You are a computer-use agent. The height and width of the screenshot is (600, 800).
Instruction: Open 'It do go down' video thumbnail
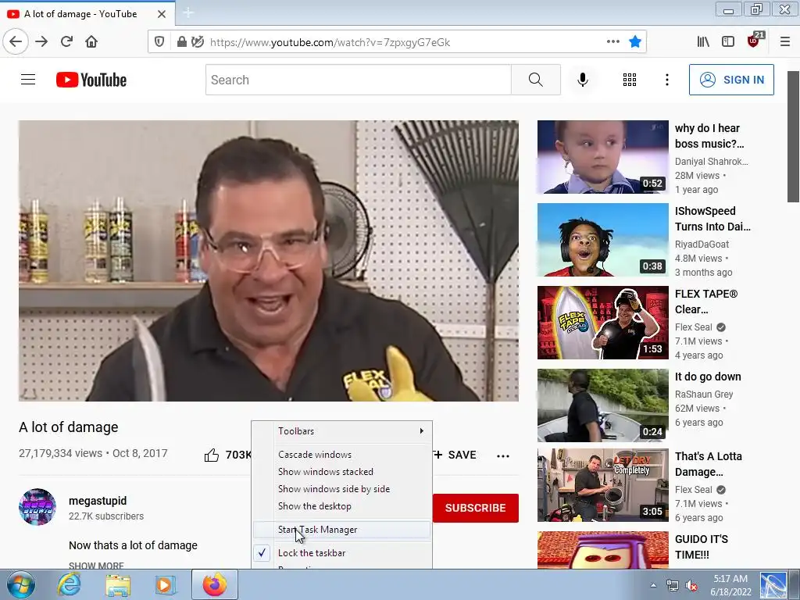point(602,405)
